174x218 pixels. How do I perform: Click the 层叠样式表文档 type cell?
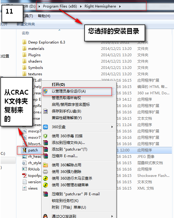tap(150, 163)
